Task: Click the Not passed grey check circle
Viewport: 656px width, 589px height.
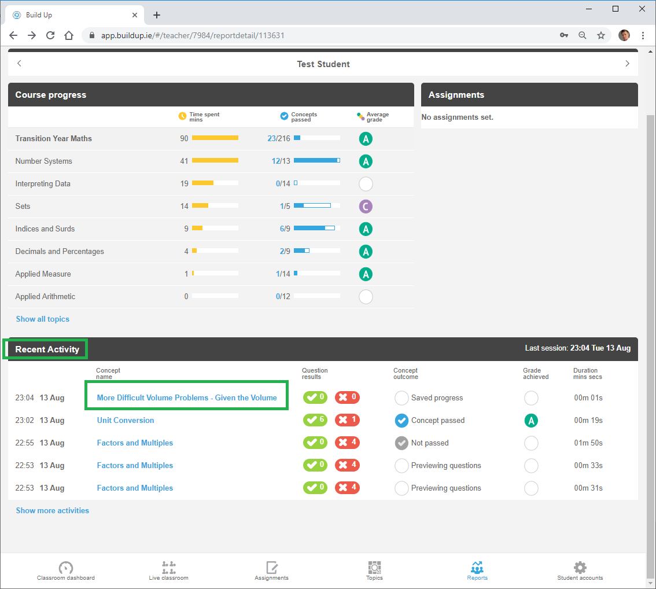Action: point(401,443)
